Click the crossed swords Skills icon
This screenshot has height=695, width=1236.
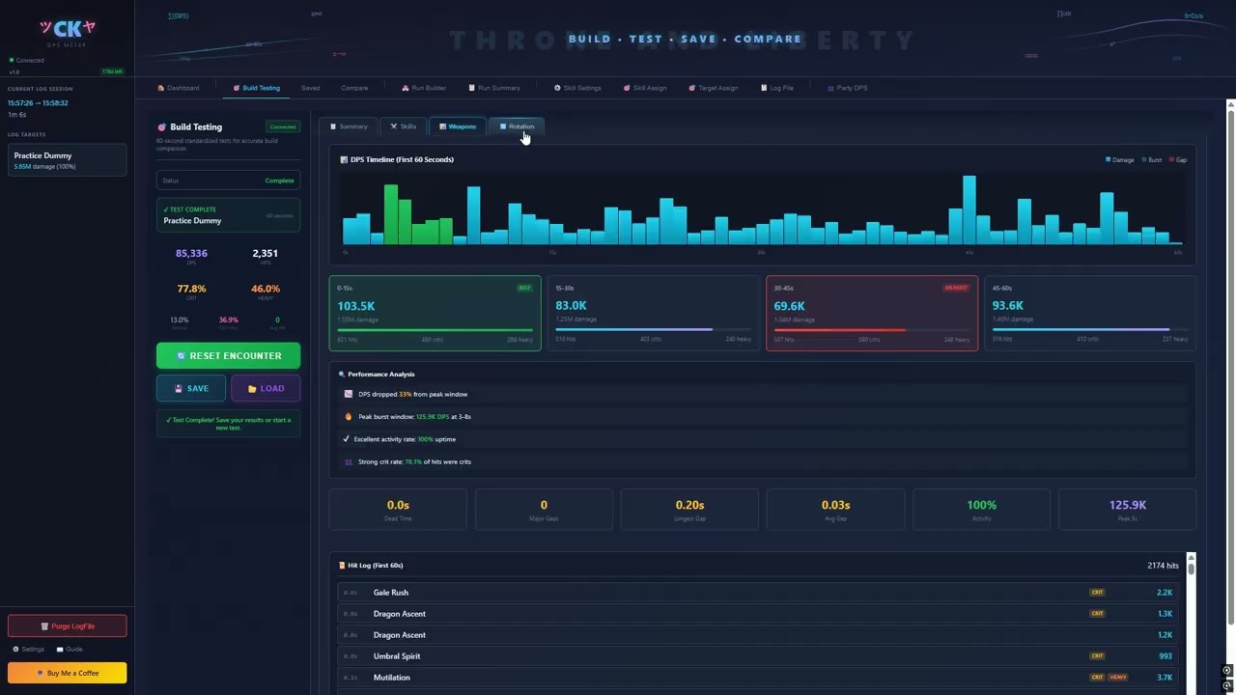394,126
